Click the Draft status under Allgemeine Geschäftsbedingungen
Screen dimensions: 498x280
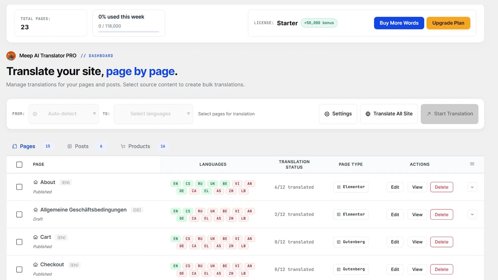[38, 219]
